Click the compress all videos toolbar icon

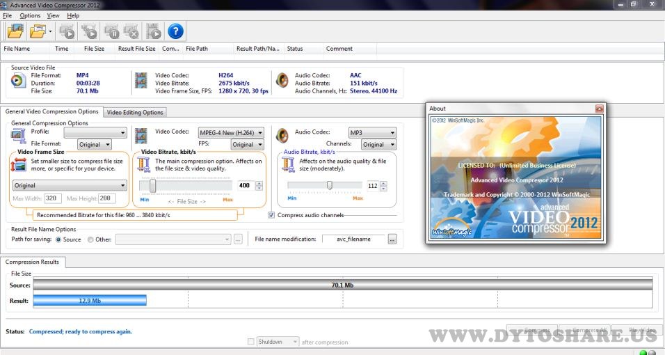pos(90,31)
